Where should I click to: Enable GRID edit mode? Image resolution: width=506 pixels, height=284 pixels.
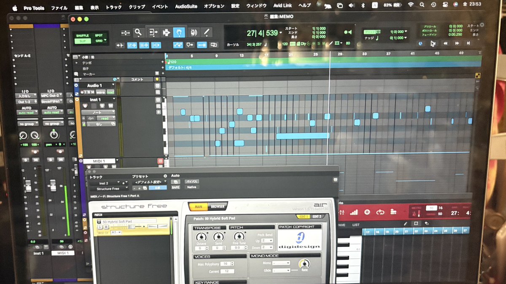pyautogui.click(x=99, y=41)
